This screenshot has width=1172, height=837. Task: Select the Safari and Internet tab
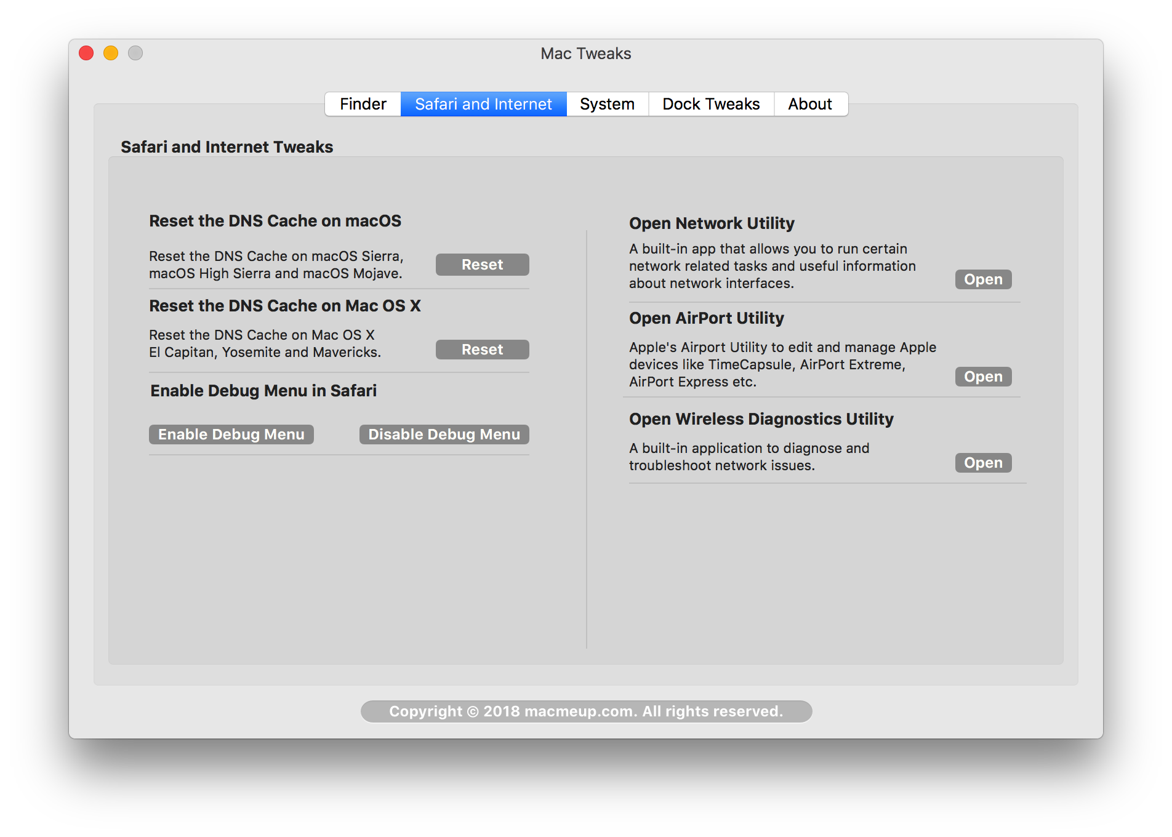tap(483, 104)
